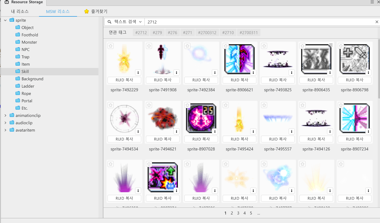Open the panel menu icon at top right
The width and height of the screenshot is (380, 223).
pos(372,2)
